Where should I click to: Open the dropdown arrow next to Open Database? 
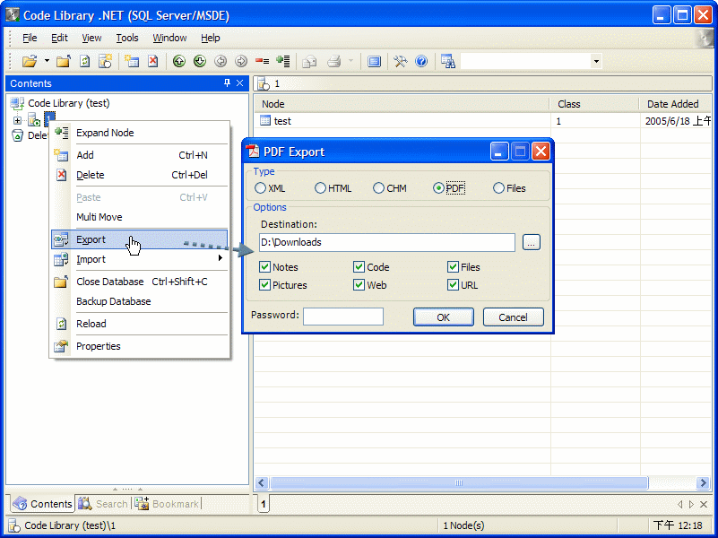[x=47, y=61]
